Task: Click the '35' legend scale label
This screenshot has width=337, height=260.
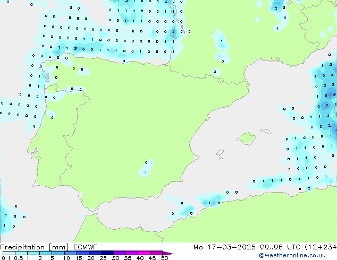Action: click(128, 258)
